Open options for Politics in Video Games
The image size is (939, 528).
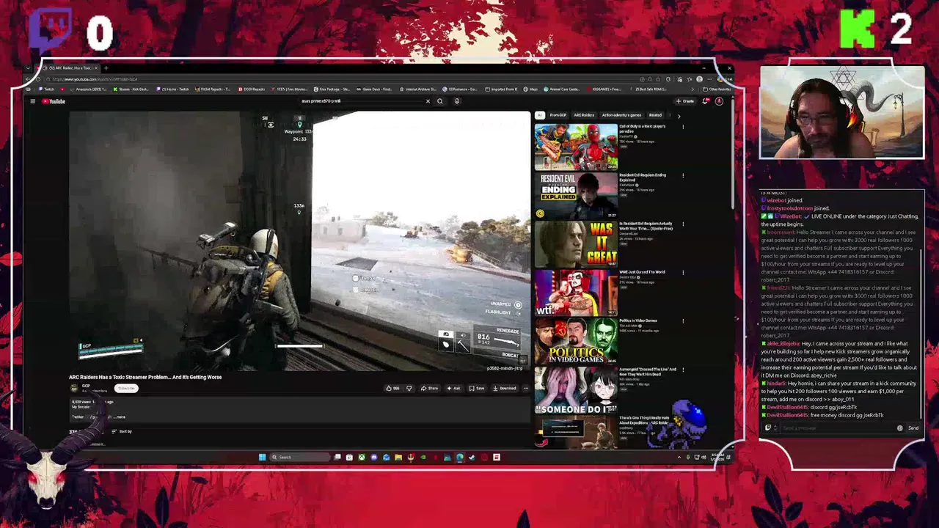click(x=683, y=321)
